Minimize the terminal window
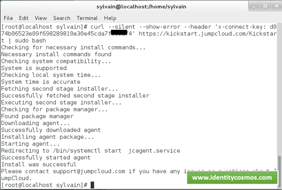The image size is (282, 190). [254, 7]
